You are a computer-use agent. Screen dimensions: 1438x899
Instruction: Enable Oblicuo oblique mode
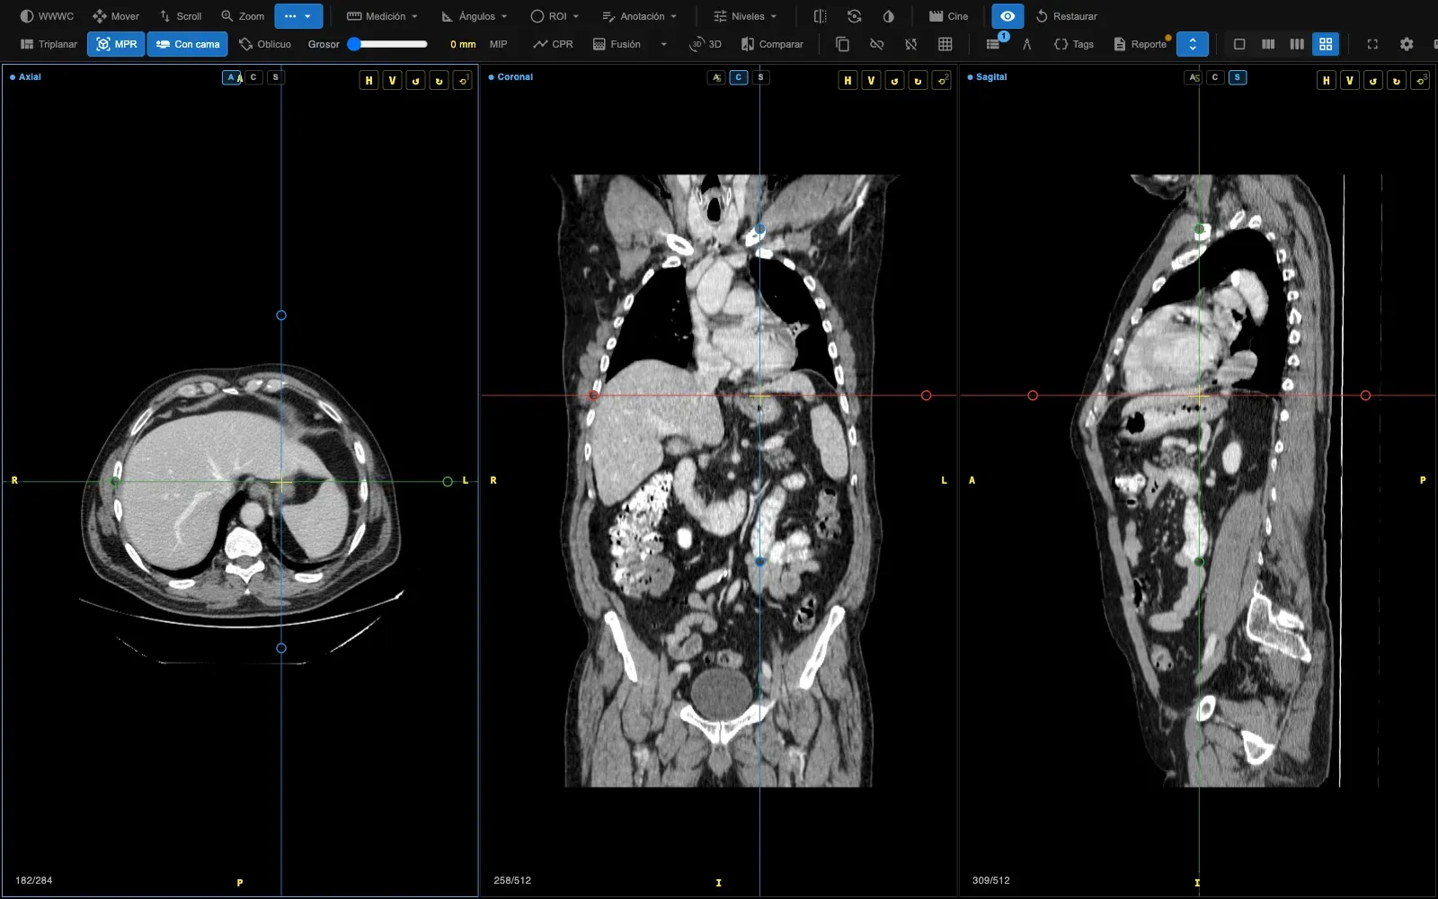[x=265, y=44]
